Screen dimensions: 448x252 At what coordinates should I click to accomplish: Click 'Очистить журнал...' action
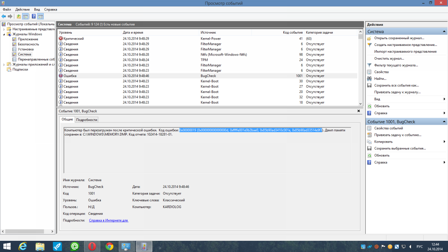click(x=389, y=59)
